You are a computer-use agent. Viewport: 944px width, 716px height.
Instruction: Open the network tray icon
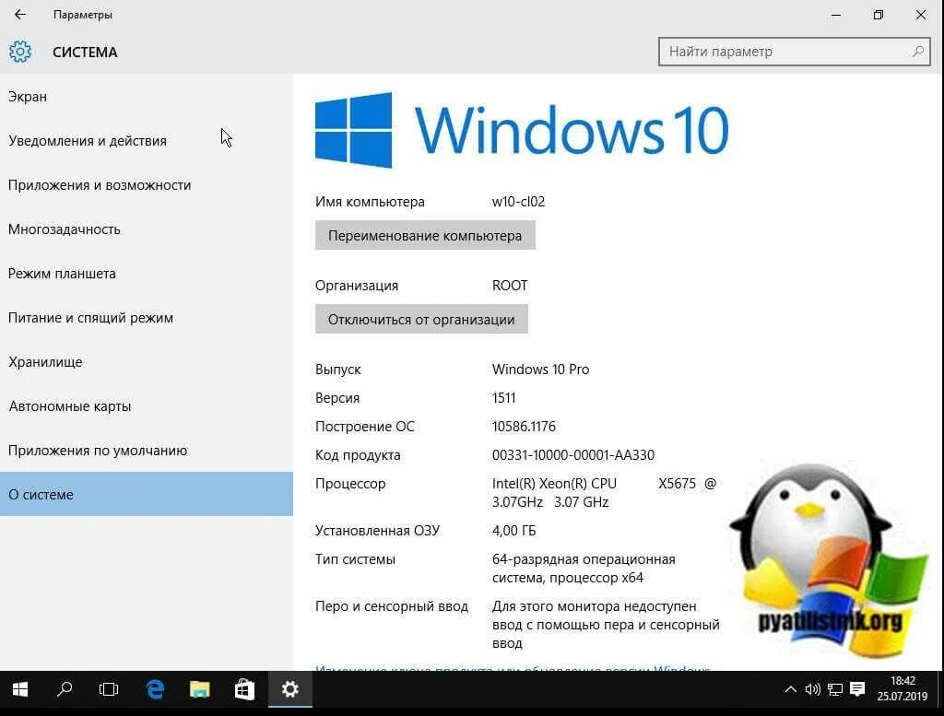tap(835, 689)
